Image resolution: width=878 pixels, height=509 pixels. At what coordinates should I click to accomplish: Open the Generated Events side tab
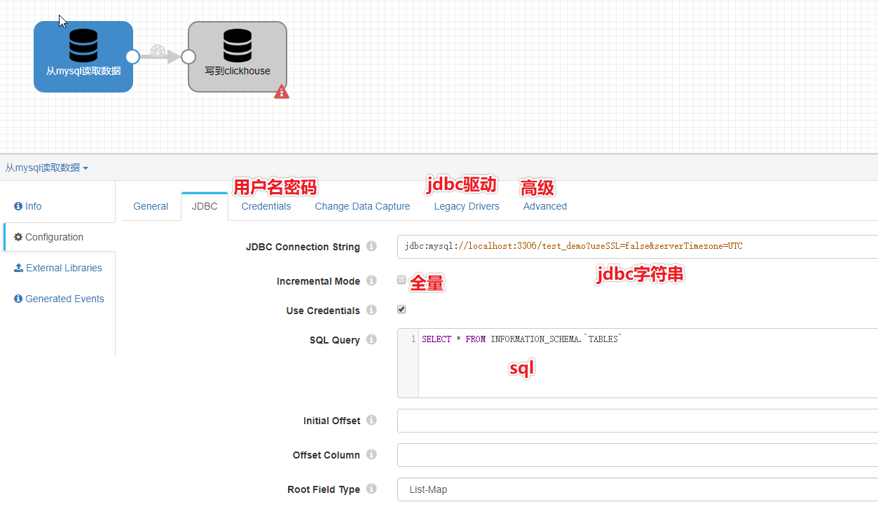[60, 299]
